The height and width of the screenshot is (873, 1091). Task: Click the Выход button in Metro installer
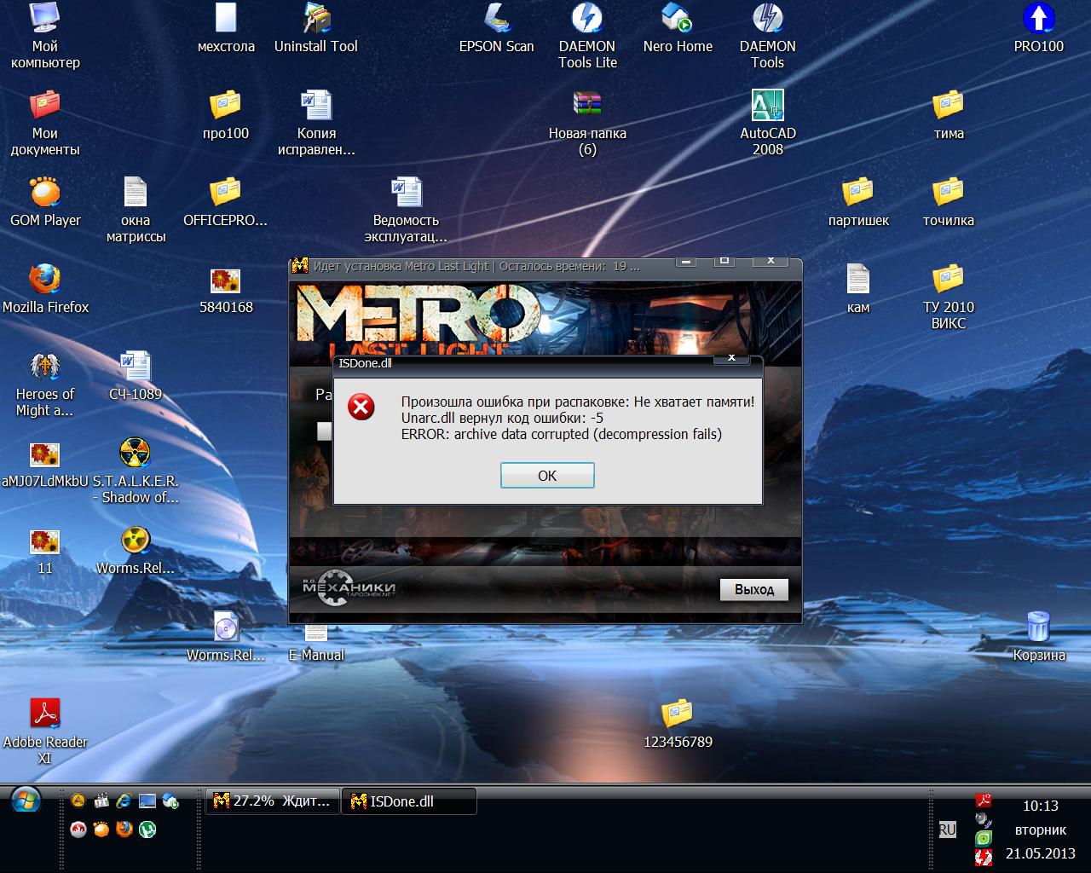[753, 590]
